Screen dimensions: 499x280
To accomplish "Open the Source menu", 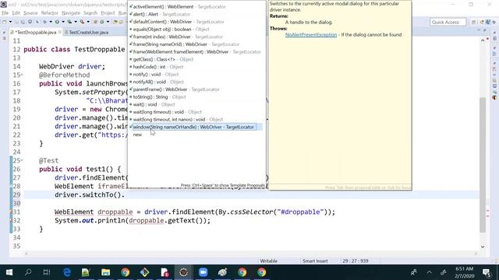I will tap(30, 13).
